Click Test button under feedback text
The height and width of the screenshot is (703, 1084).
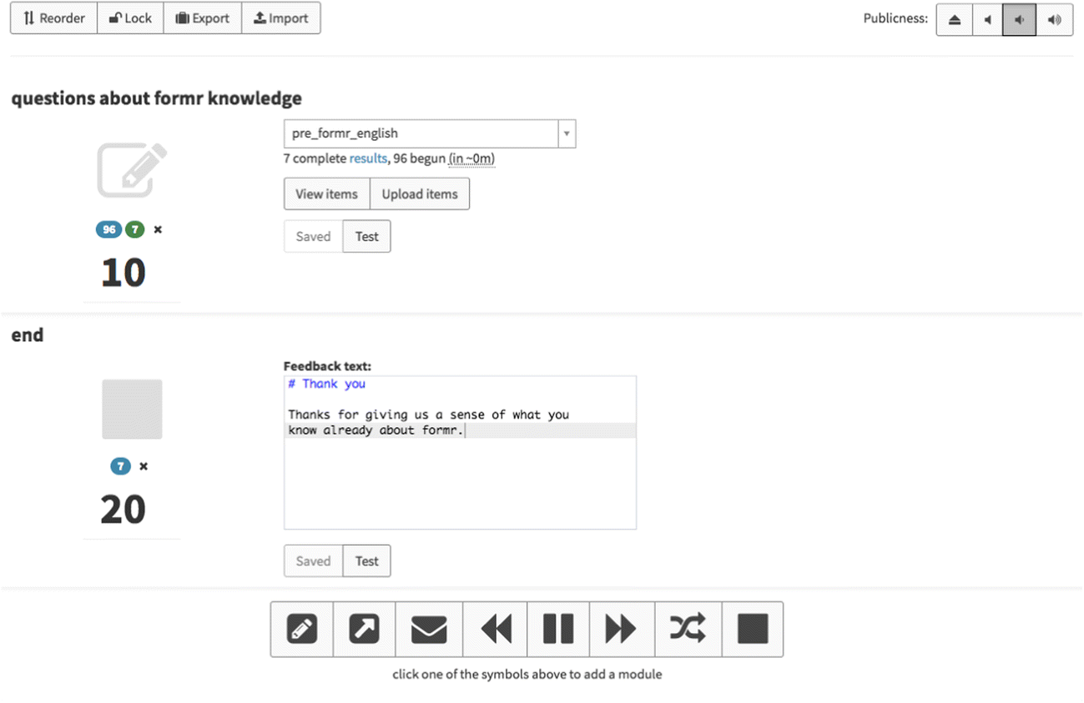point(367,560)
